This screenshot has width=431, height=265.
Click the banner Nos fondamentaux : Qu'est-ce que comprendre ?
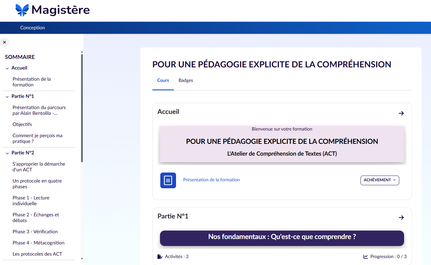coord(282,238)
